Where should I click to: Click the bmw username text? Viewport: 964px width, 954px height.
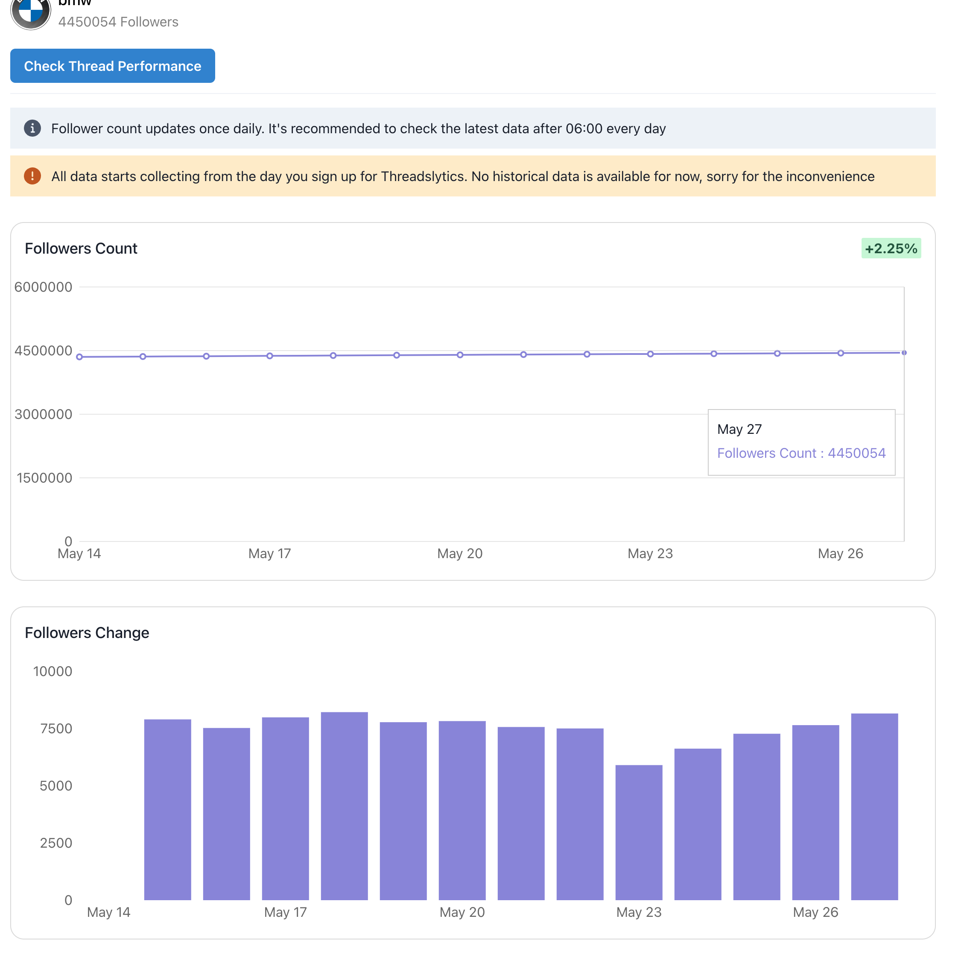click(x=73, y=3)
